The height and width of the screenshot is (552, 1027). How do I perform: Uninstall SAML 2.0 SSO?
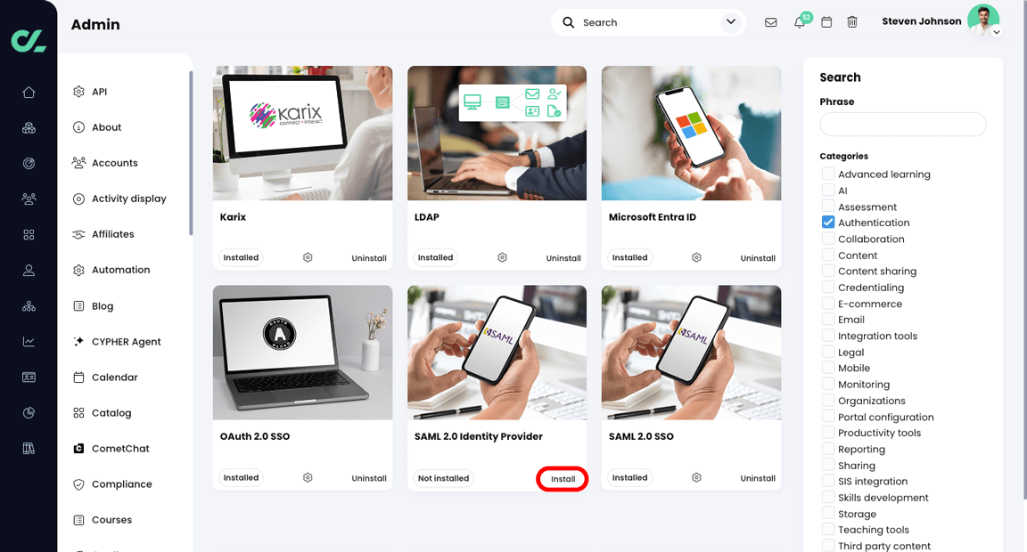tap(758, 478)
